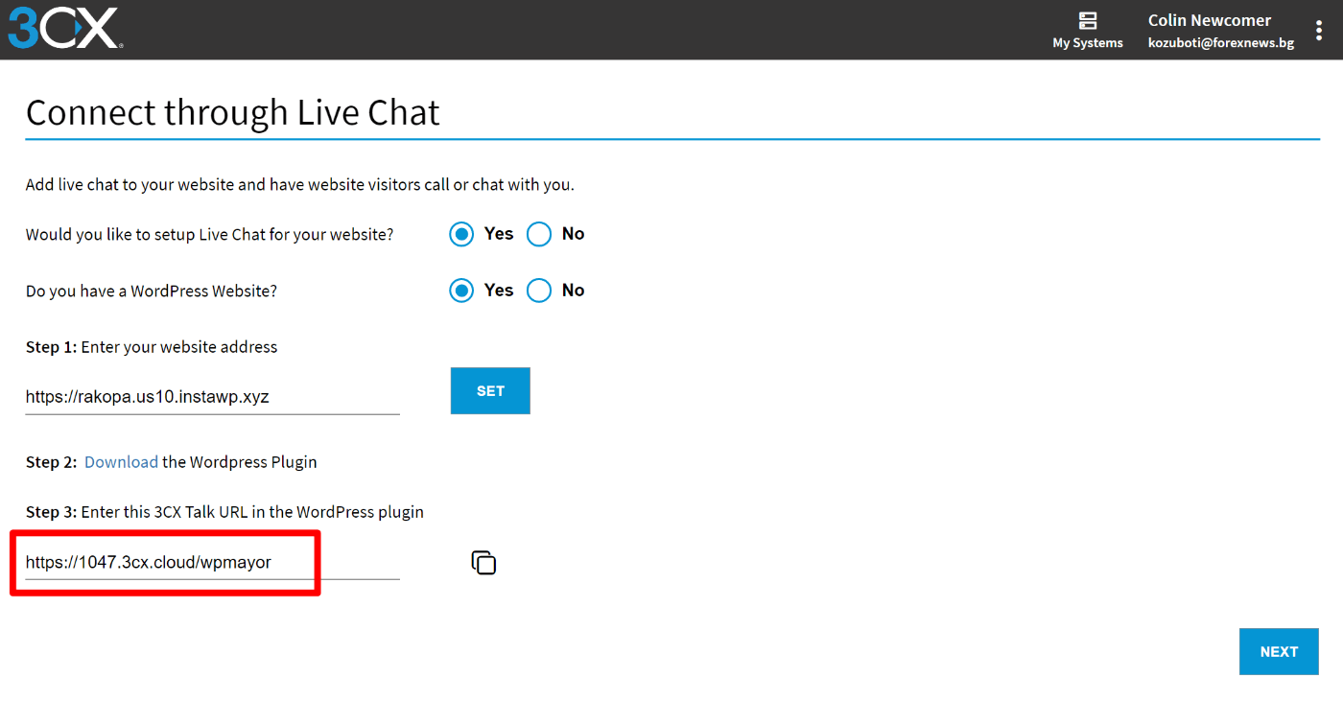Click the Colin Newcomer account name
Viewport: 1343px width, 723px height.
click(x=1209, y=20)
